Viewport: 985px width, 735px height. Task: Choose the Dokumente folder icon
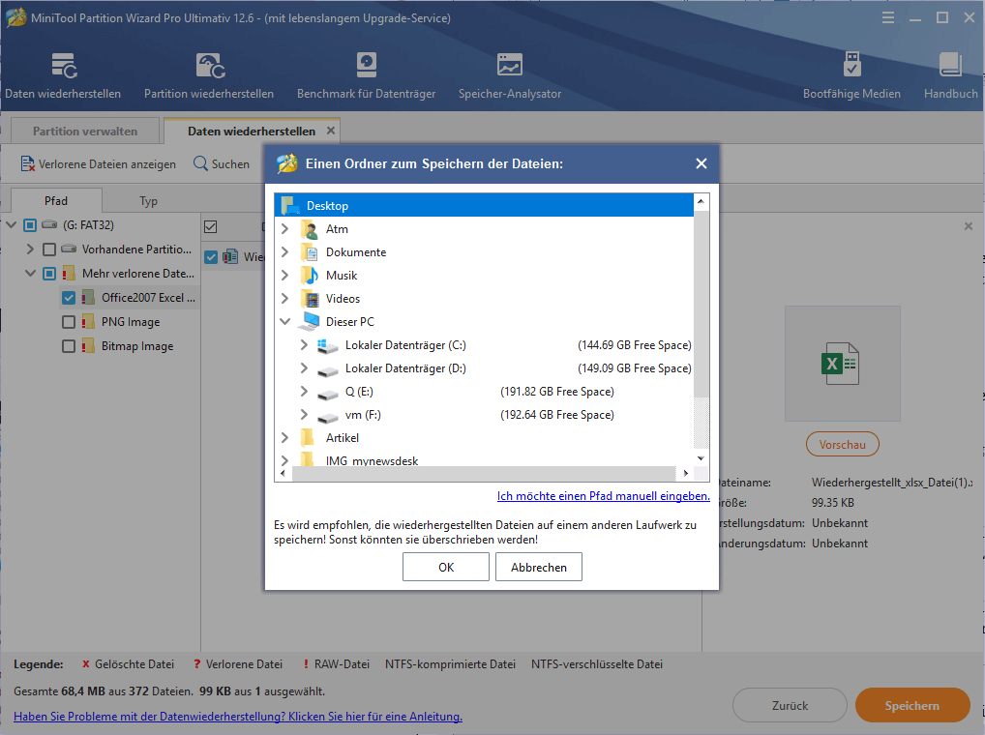pos(310,252)
